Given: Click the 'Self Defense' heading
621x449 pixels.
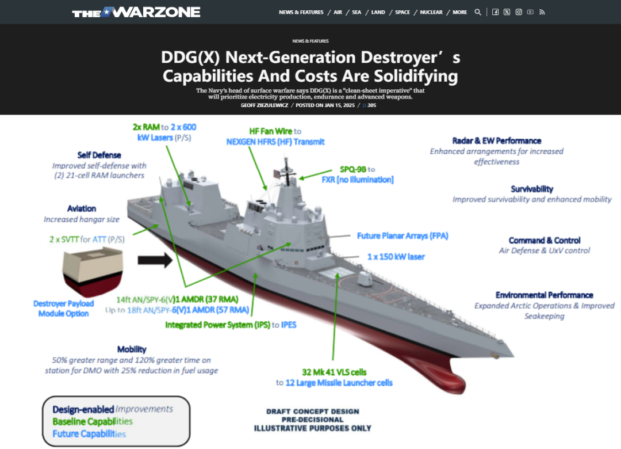Looking at the screenshot, I should 99,155.
